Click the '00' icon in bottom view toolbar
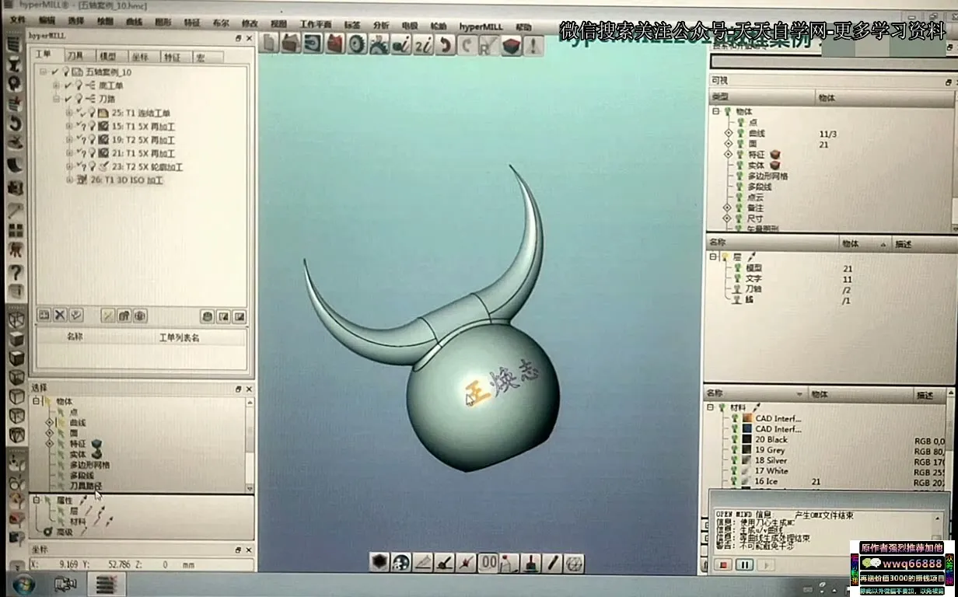The image size is (958, 597). pyautogui.click(x=488, y=562)
